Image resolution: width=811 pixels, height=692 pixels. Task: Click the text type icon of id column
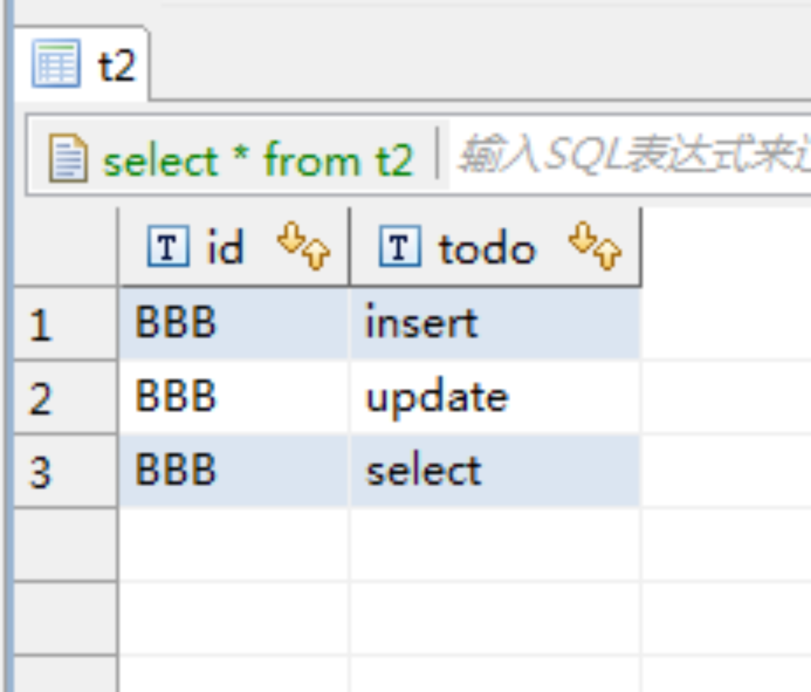[168, 247]
